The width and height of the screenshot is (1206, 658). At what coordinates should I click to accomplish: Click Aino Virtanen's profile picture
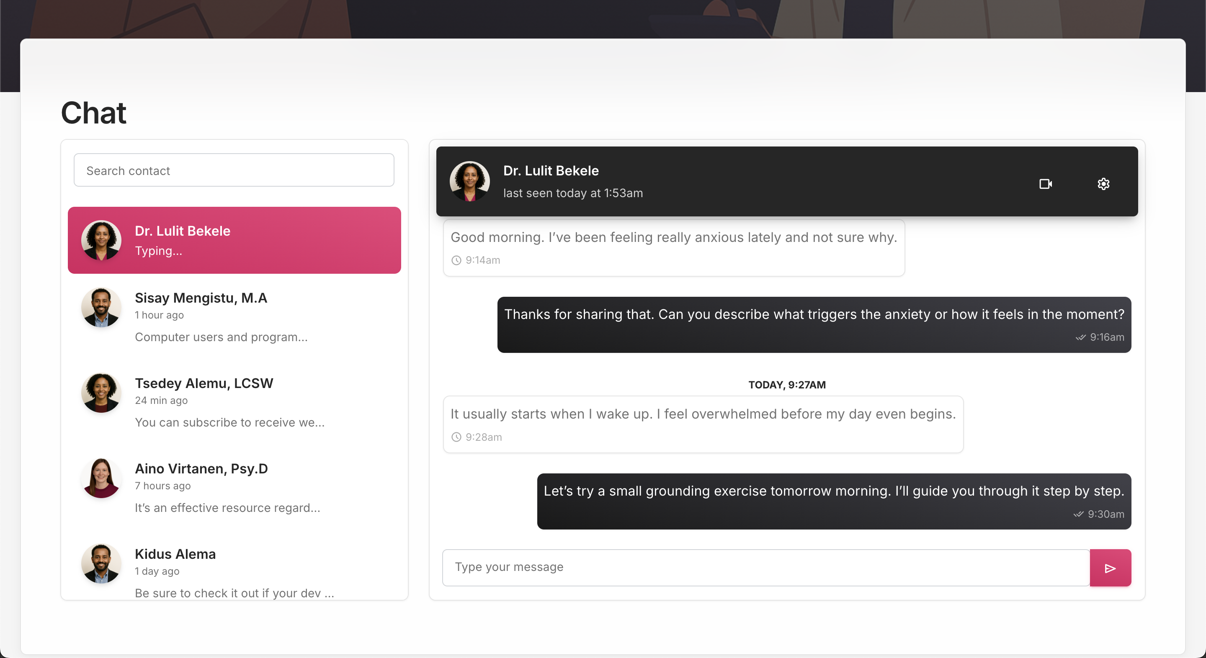pos(101,478)
